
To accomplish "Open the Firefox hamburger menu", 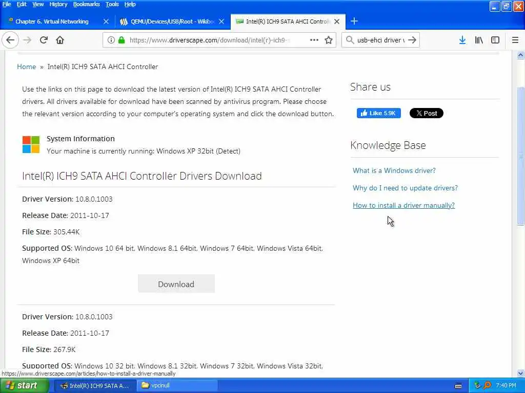I will [x=515, y=40].
